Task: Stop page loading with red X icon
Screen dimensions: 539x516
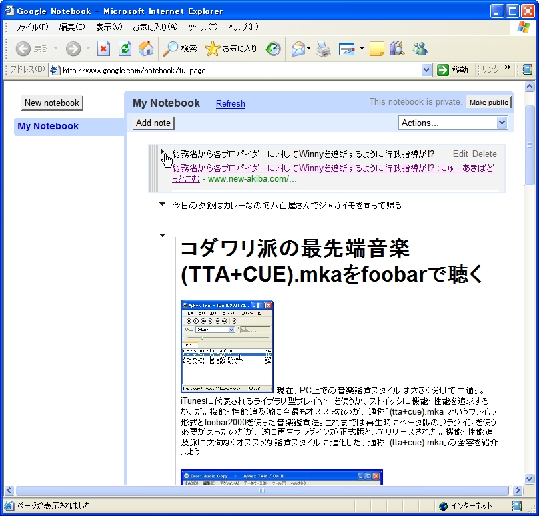Action: (103, 49)
